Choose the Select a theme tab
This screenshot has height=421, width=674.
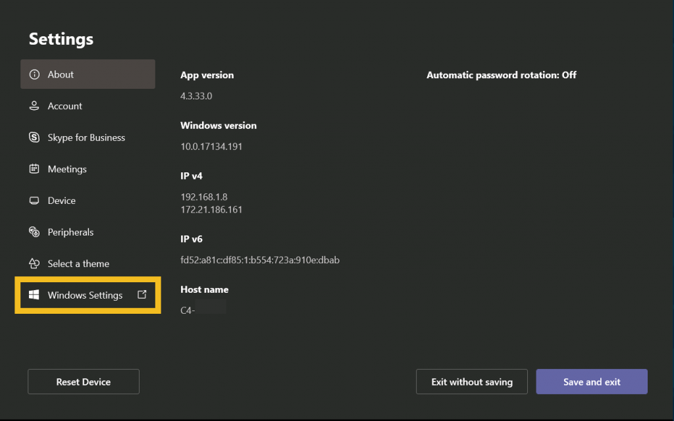88,263
